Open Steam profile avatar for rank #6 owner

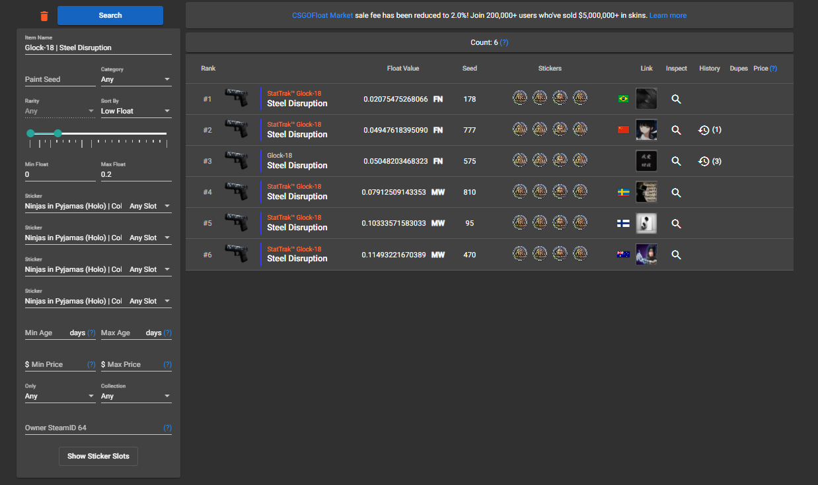click(646, 255)
